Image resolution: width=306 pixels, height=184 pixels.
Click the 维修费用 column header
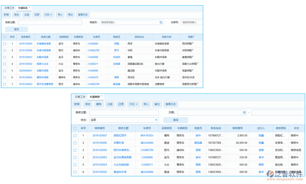(237, 128)
